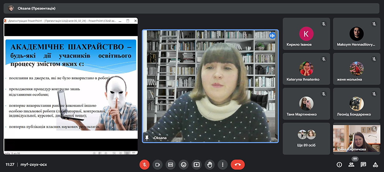Click muted mic icon on Maksym tile
The width and height of the screenshot is (384, 172).
tap(374, 24)
